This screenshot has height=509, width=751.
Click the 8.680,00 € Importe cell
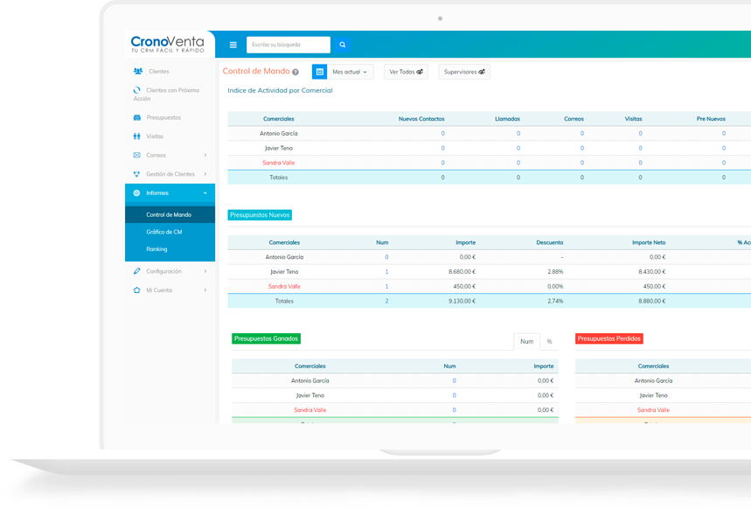click(462, 272)
